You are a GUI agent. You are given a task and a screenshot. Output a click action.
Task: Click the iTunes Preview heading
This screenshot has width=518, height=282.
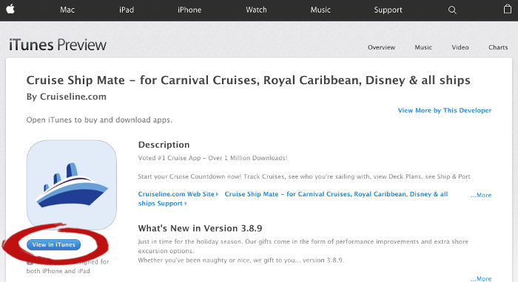pyautogui.click(x=58, y=45)
